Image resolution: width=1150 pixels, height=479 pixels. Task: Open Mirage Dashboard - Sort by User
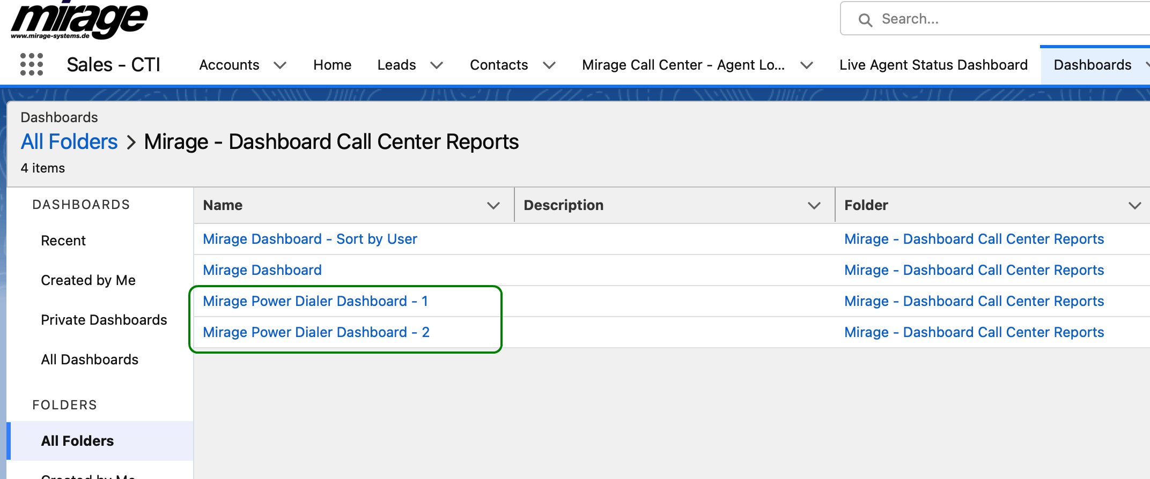point(310,239)
